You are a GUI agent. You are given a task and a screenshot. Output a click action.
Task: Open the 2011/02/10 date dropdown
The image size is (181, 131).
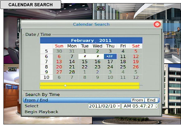click(119, 106)
